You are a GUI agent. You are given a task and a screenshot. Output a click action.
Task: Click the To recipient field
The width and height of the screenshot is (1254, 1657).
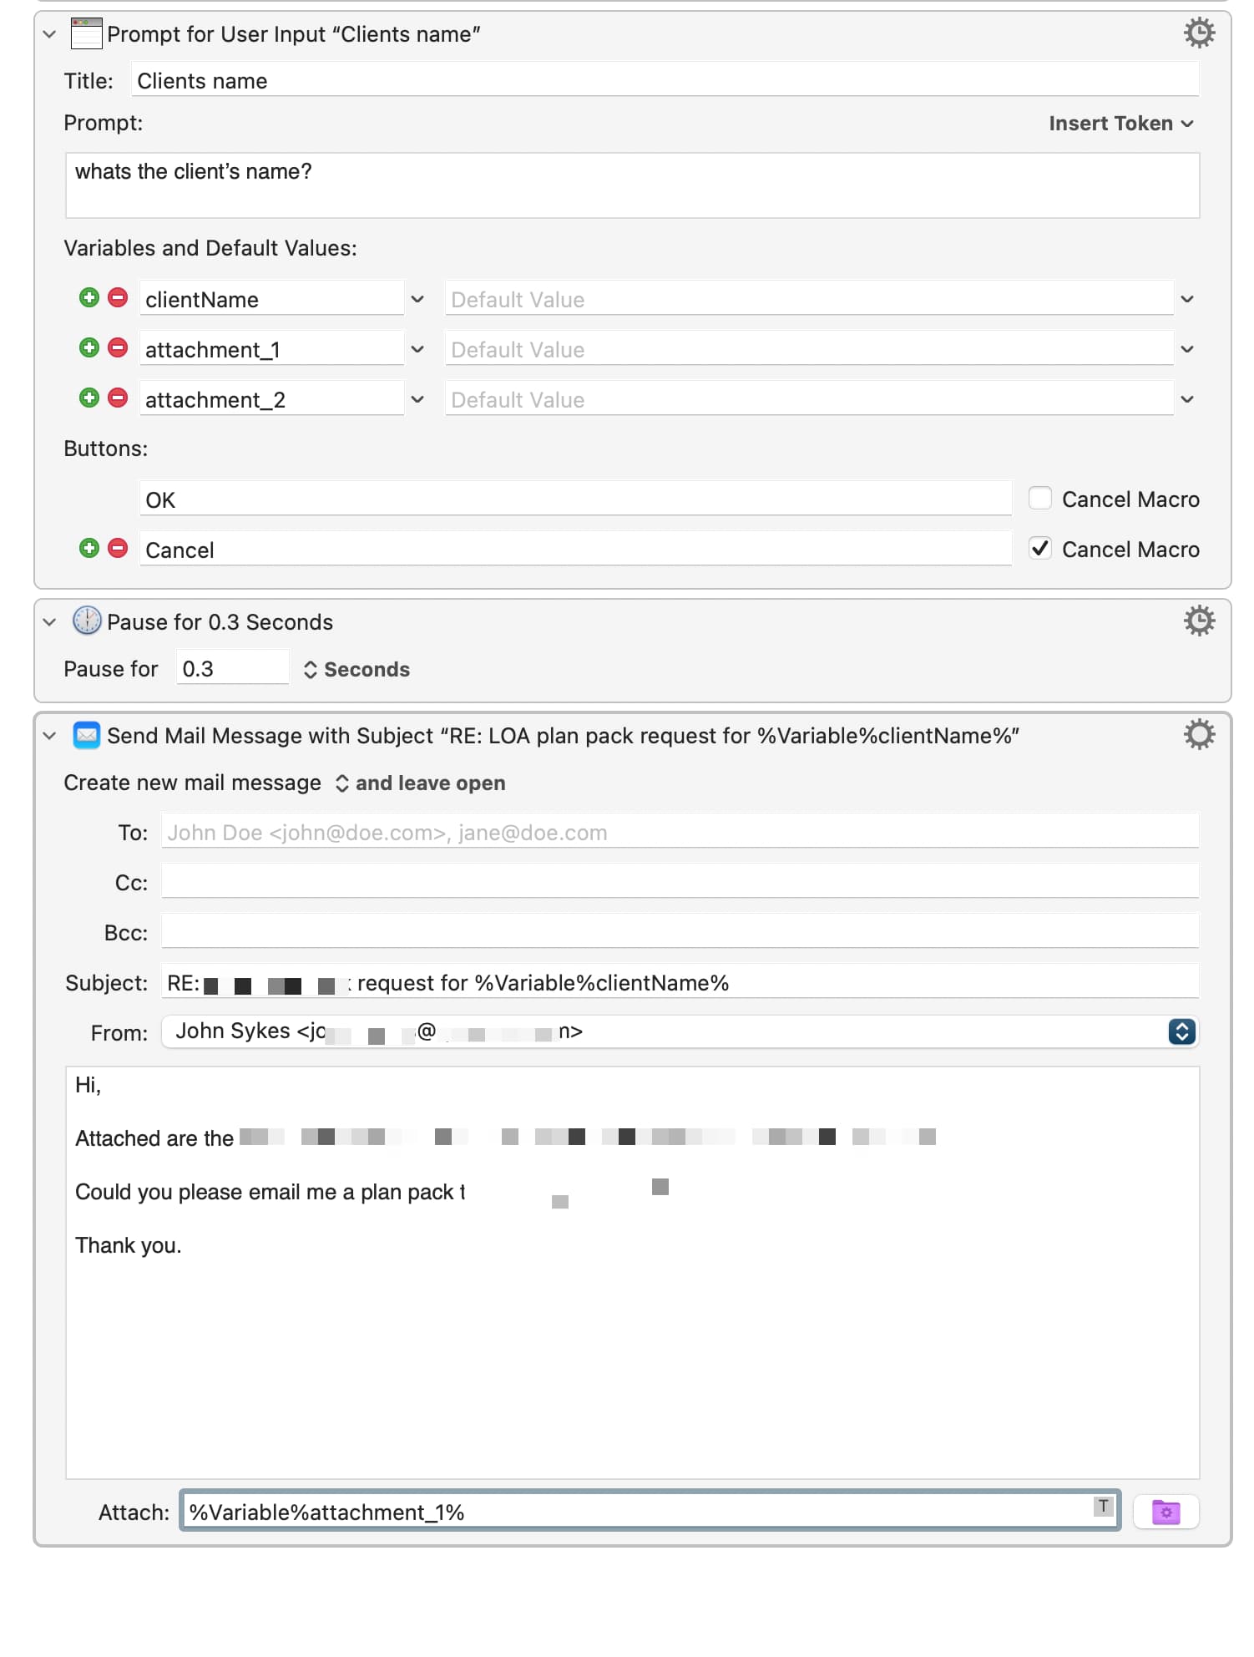point(680,832)
